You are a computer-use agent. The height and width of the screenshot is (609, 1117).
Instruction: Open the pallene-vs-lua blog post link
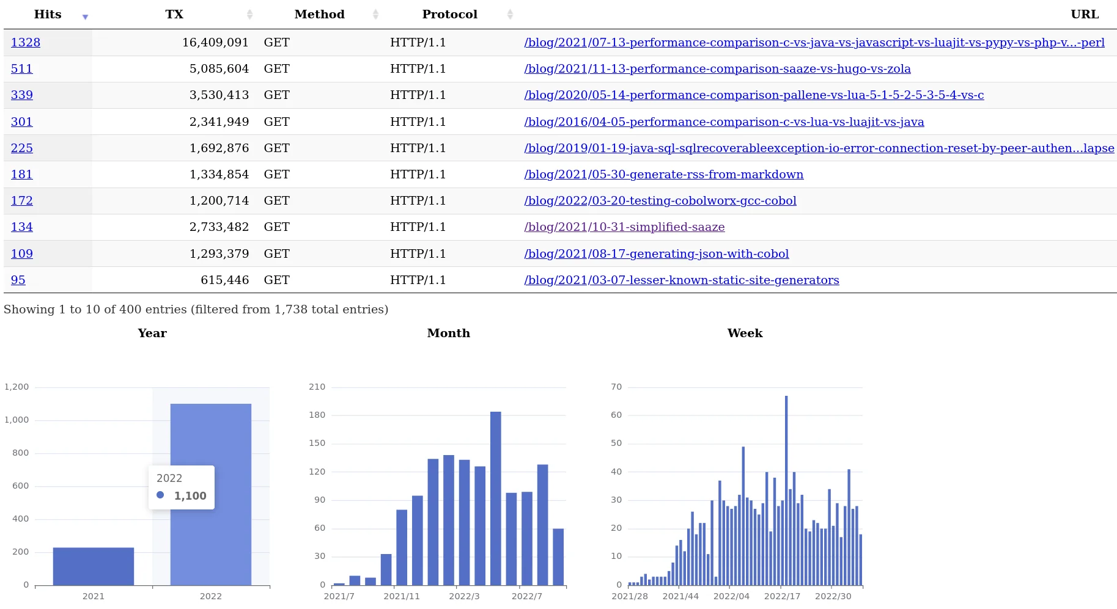pyautogui.click(x=754, y=95)
